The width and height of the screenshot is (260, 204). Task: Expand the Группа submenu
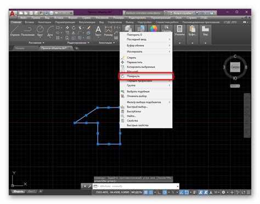(x=169, y=86)
